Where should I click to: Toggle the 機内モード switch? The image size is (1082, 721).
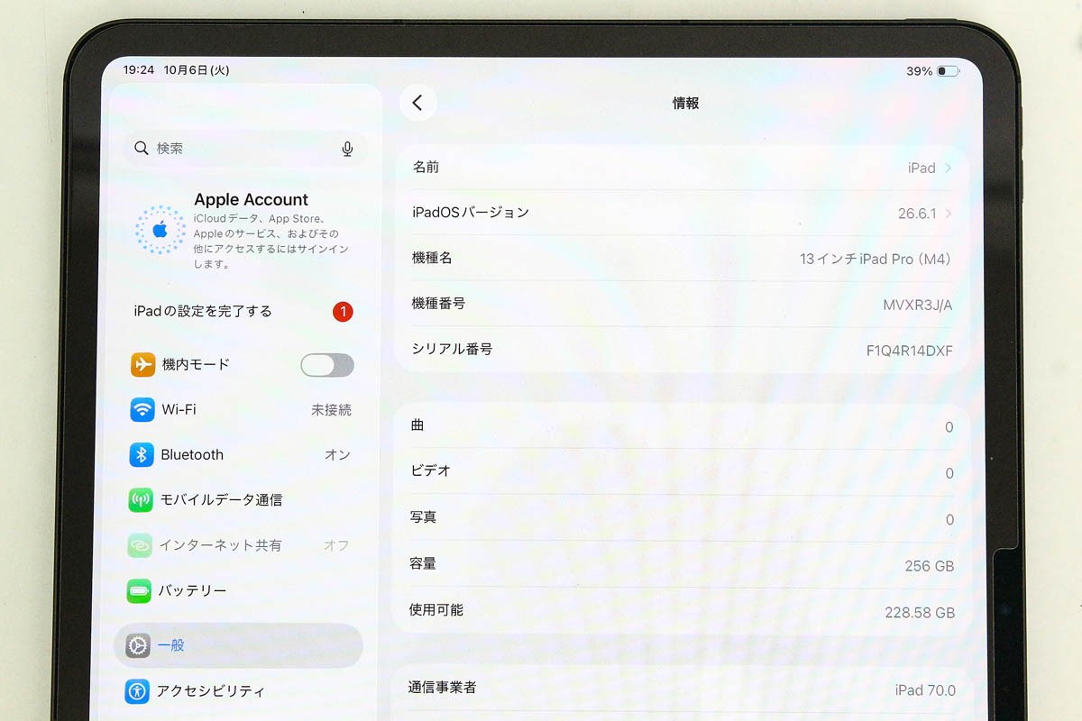click(x=327, y=365)
